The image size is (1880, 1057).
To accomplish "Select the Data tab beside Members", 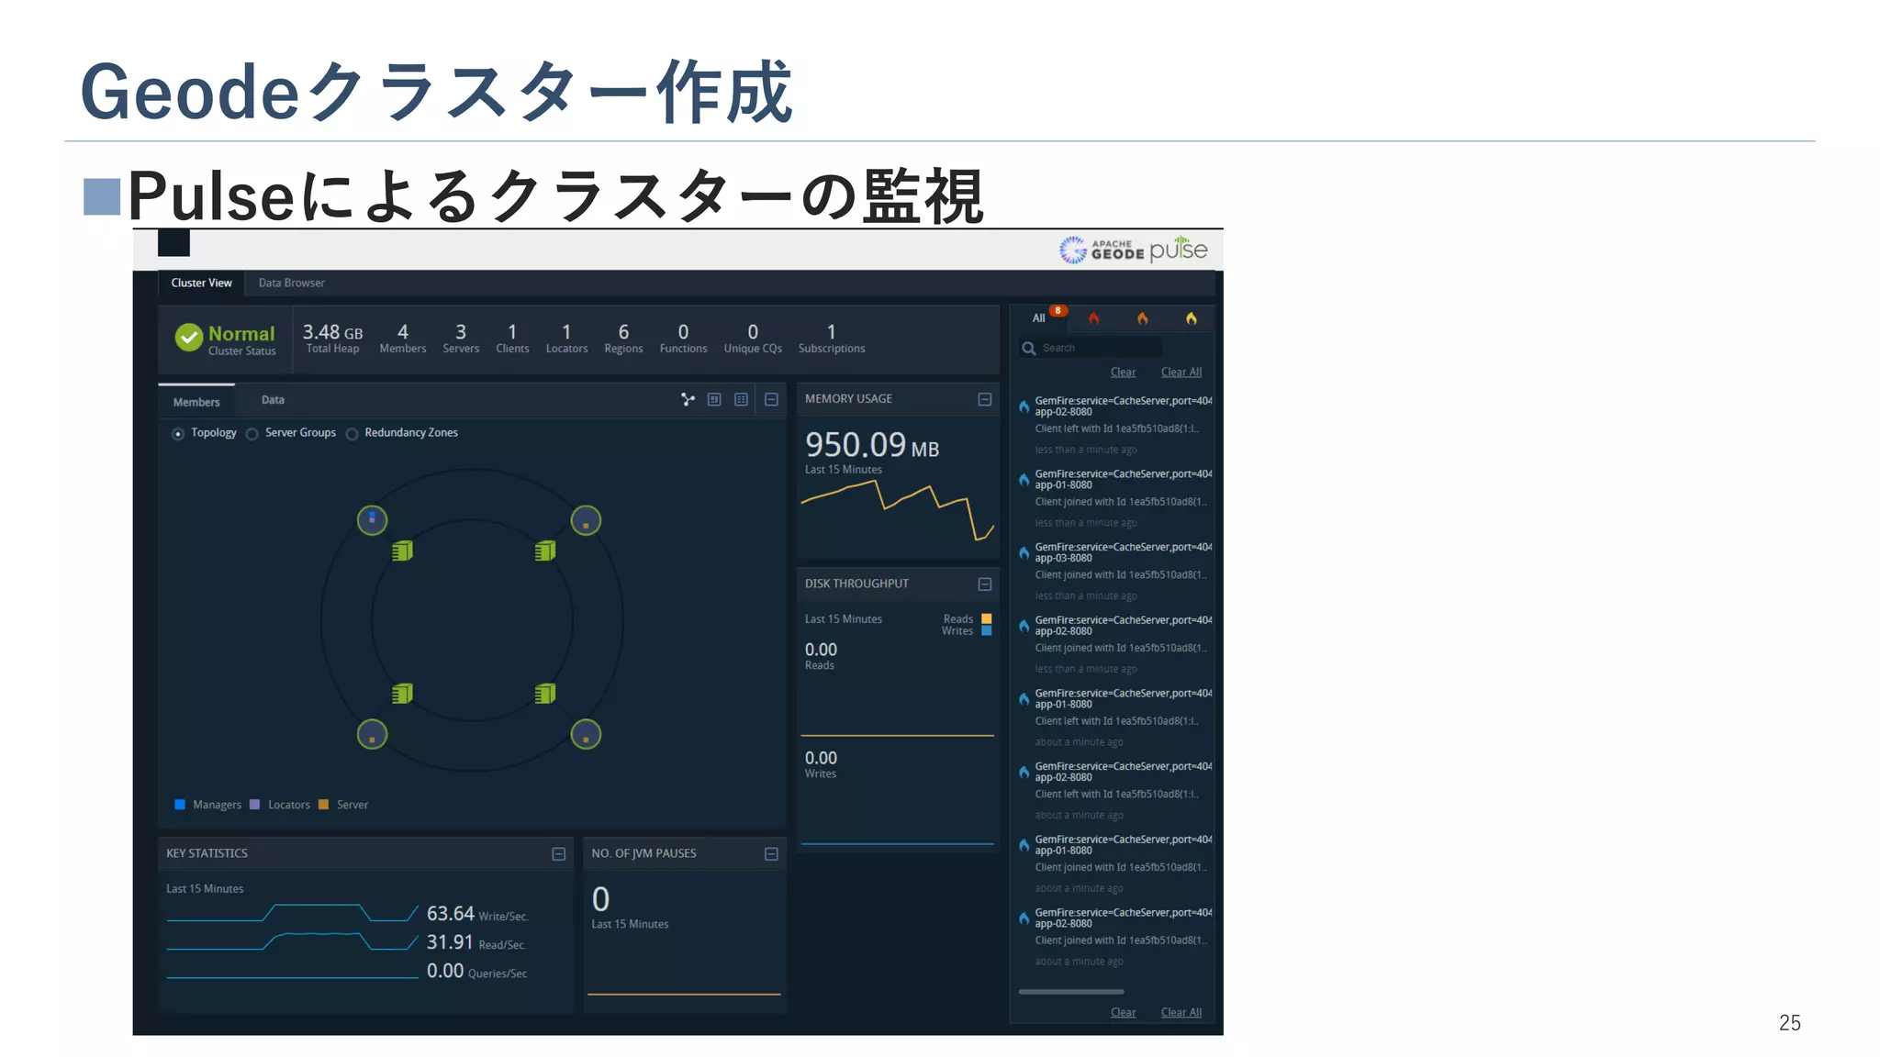I will (x=273, y=400).
